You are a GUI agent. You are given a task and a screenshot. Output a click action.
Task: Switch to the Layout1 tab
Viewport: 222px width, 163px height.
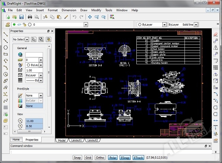coord(76,140)
